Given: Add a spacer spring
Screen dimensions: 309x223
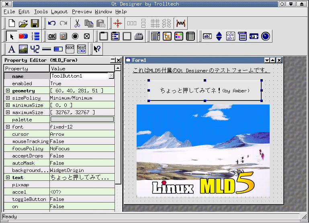Looking at the screenshot, I should (181, 23).
